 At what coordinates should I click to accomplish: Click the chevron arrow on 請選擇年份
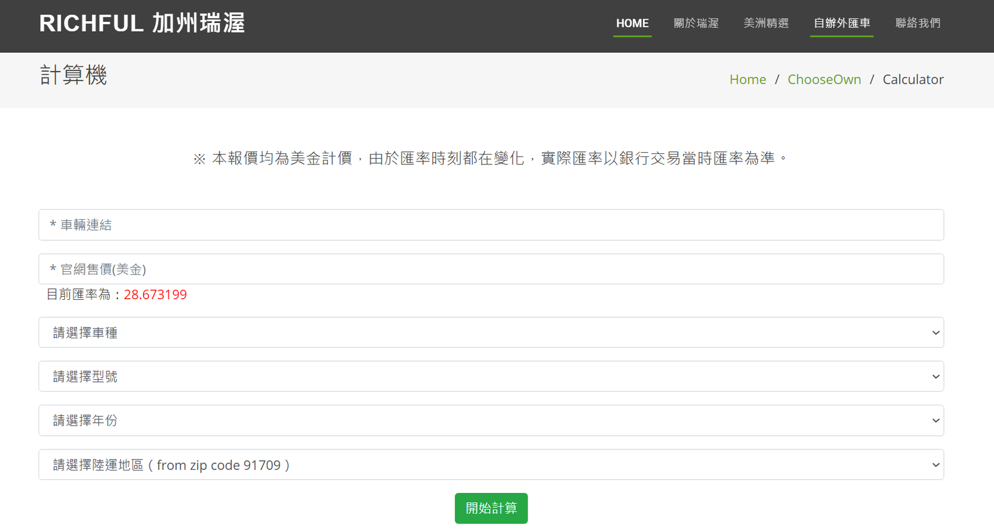click(936, 421)
